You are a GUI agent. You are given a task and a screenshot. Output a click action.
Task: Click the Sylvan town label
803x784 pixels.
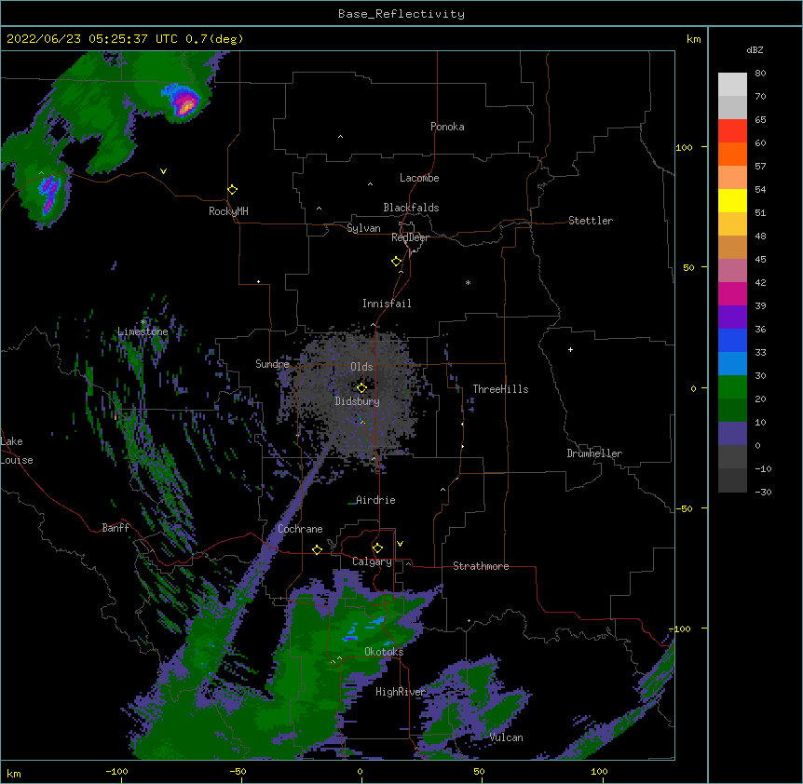click(363, 228)
